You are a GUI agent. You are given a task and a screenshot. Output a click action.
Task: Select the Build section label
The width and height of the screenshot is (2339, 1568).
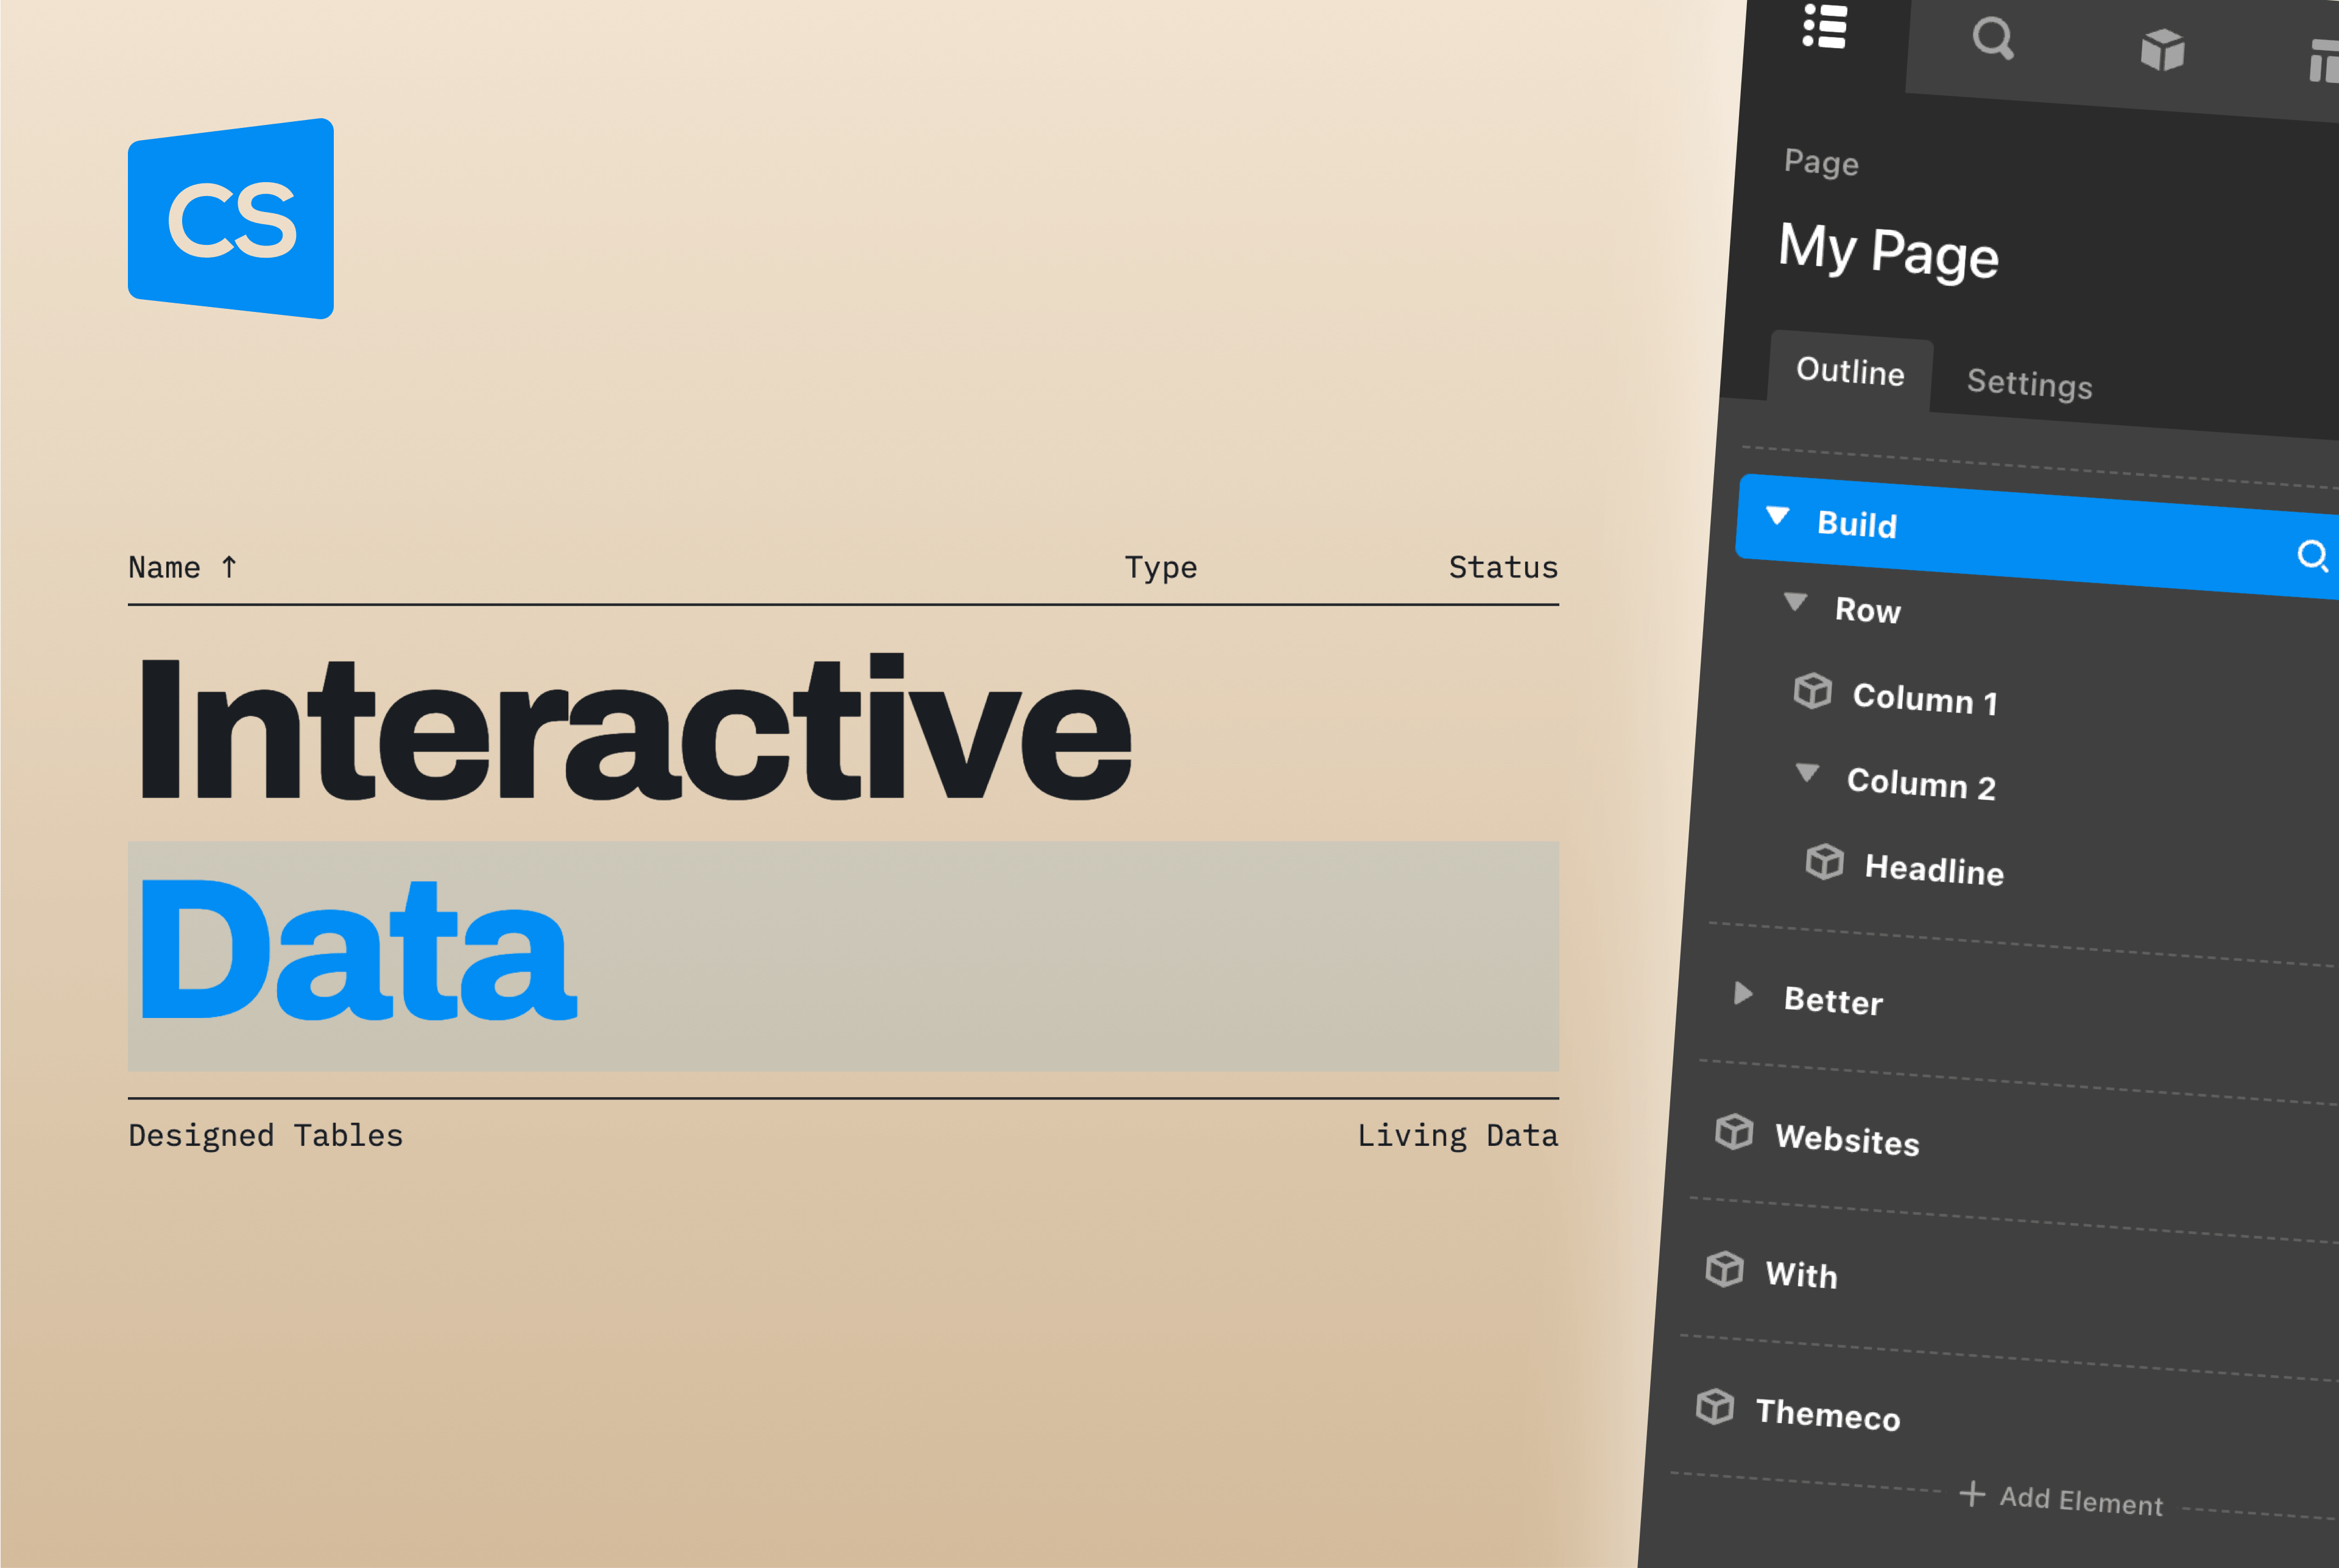pos(1857,524)
